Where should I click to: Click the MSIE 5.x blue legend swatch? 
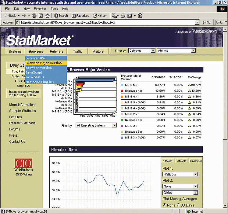click(x=122, y=85)
